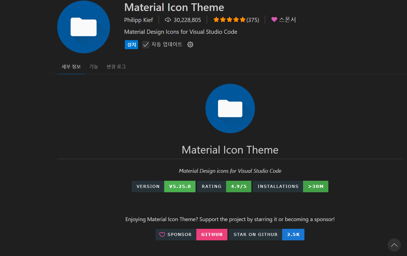Click the 스폰서 sponsor link
This screenshot has height=256, width=407.
[287, 20]
